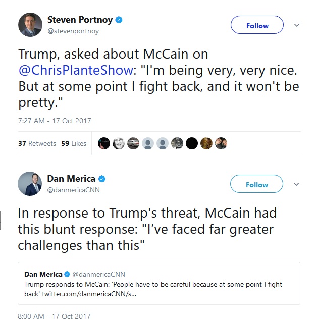The height and width of the screenshot is (320, 317).
Task: Expand options chevron on Portnoy's tweet
Action: pos(297,25)
